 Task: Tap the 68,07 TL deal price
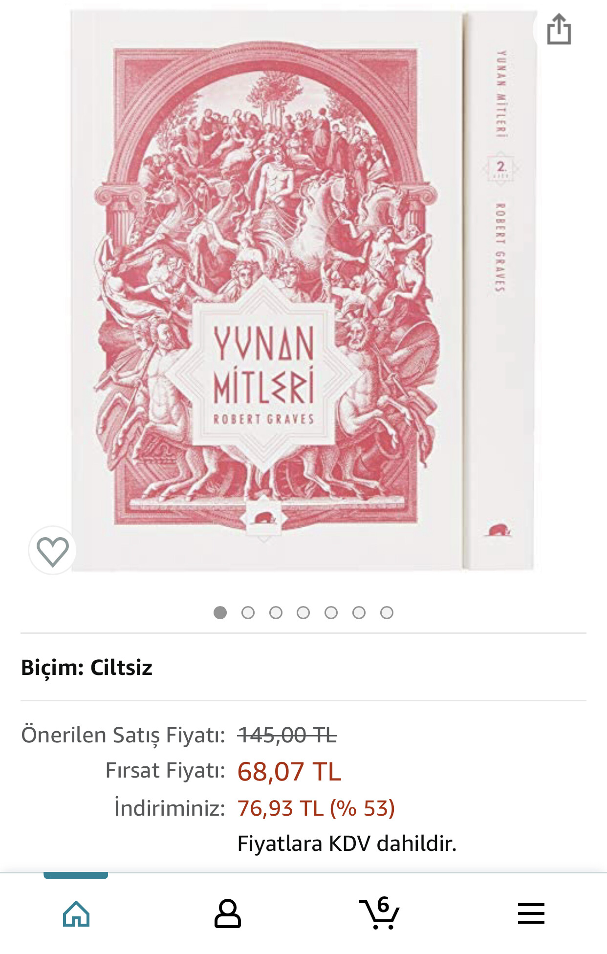[x=289, y=772]
